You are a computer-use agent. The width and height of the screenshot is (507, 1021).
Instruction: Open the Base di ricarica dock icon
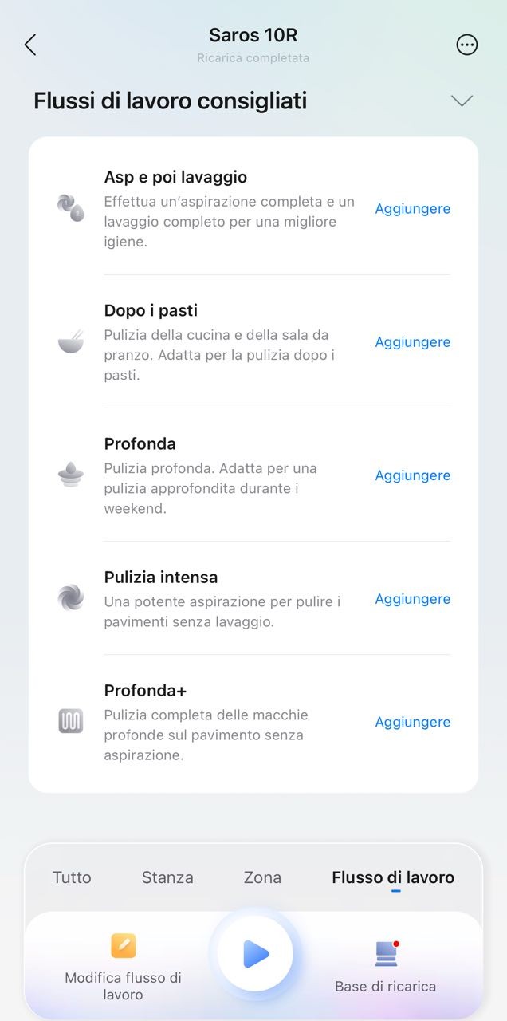click(387, 953)
